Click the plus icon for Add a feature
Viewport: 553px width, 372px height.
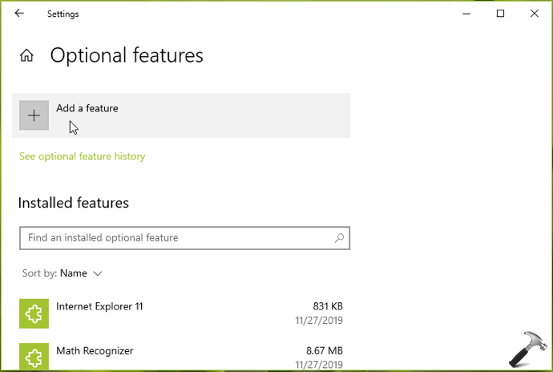pyautogui.click(x=34, y=115)
